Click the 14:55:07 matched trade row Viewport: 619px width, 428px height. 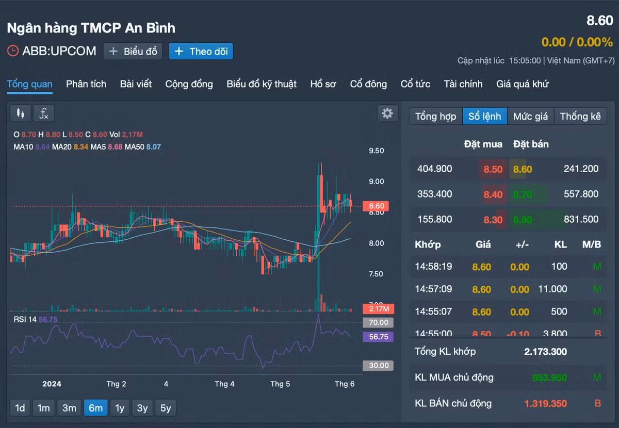point(508,312)
